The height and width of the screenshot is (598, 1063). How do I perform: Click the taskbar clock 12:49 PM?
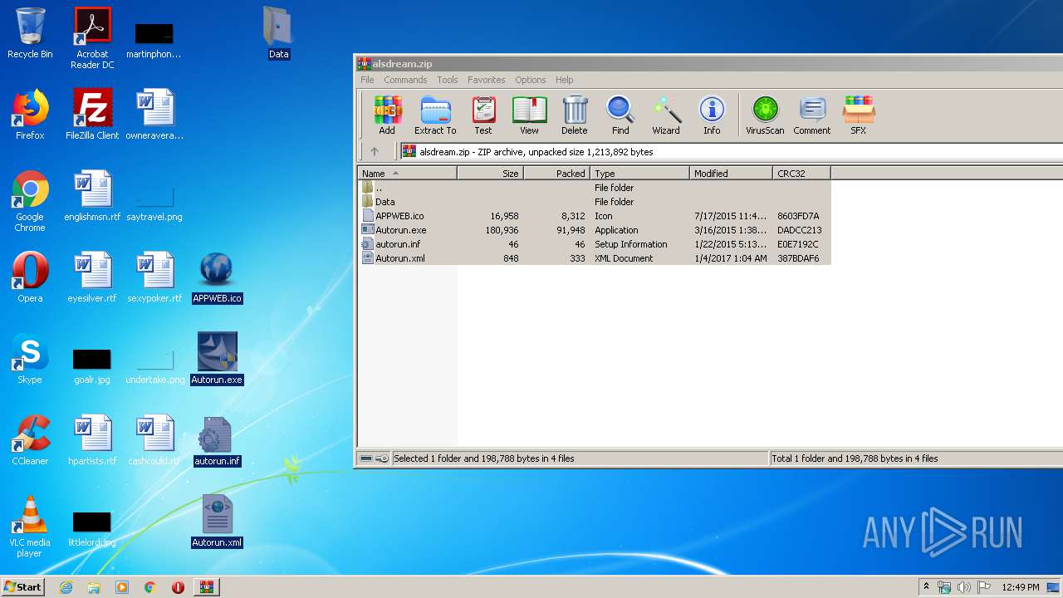[x=1020, y=587]
